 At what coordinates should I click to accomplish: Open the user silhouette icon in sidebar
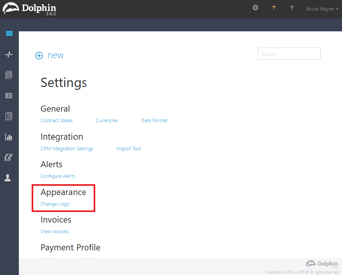coord(8,178)
